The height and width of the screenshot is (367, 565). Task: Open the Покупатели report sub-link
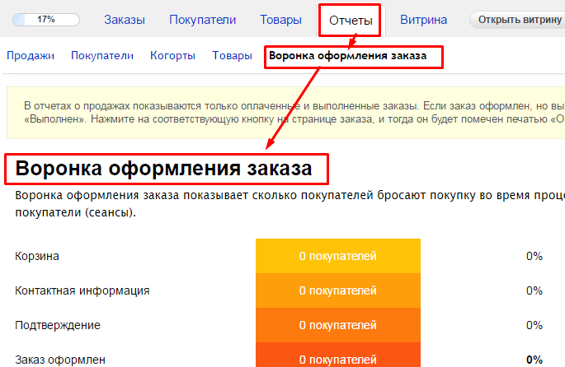(x=102, y=56)
